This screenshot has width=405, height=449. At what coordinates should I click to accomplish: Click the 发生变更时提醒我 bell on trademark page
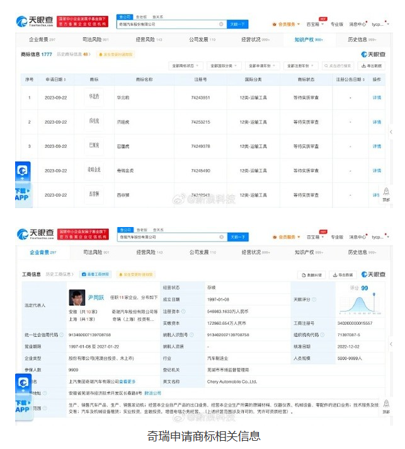(116, 54)
